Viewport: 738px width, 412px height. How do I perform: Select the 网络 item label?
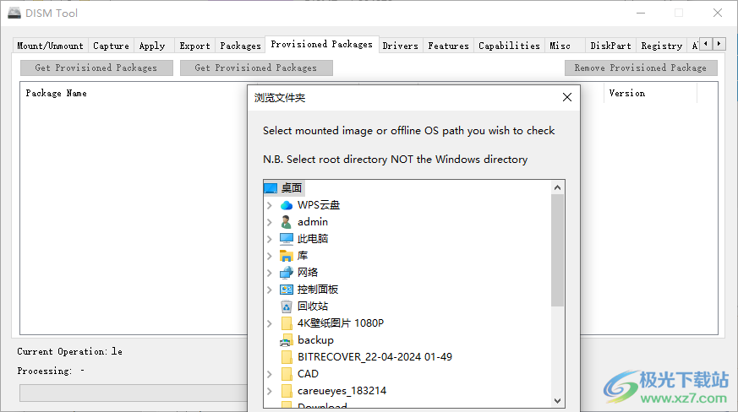[x=308, y=273]
